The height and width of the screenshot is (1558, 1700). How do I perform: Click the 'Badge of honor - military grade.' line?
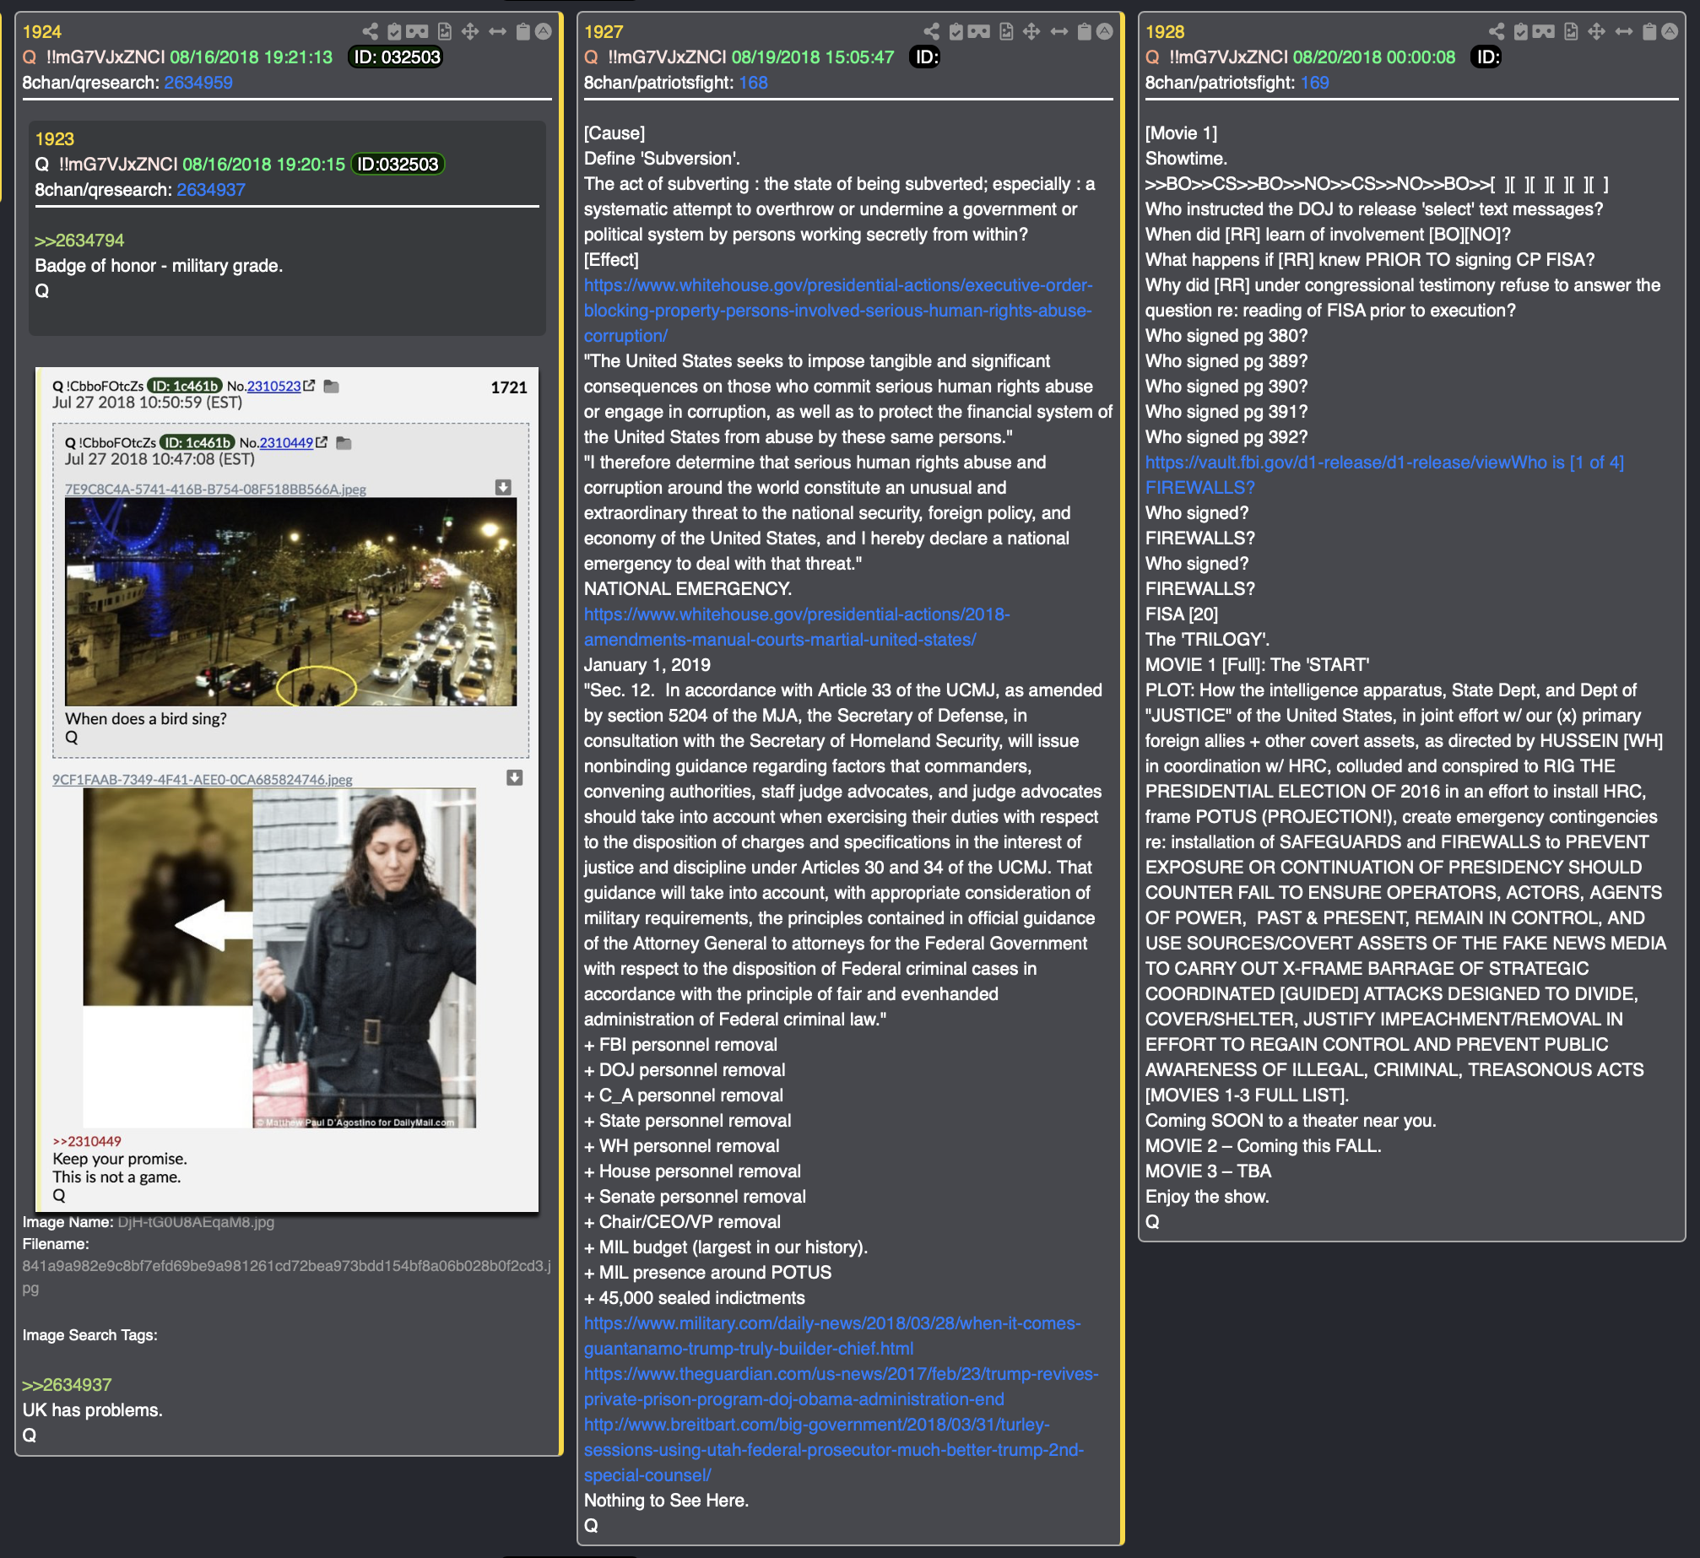pos(159,266)
